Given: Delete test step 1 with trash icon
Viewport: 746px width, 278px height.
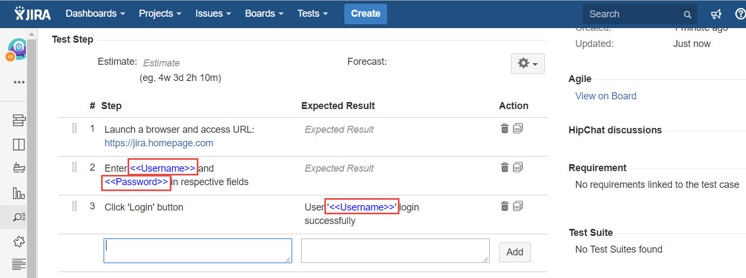Looking at the screenshot, I should point(504,128).
